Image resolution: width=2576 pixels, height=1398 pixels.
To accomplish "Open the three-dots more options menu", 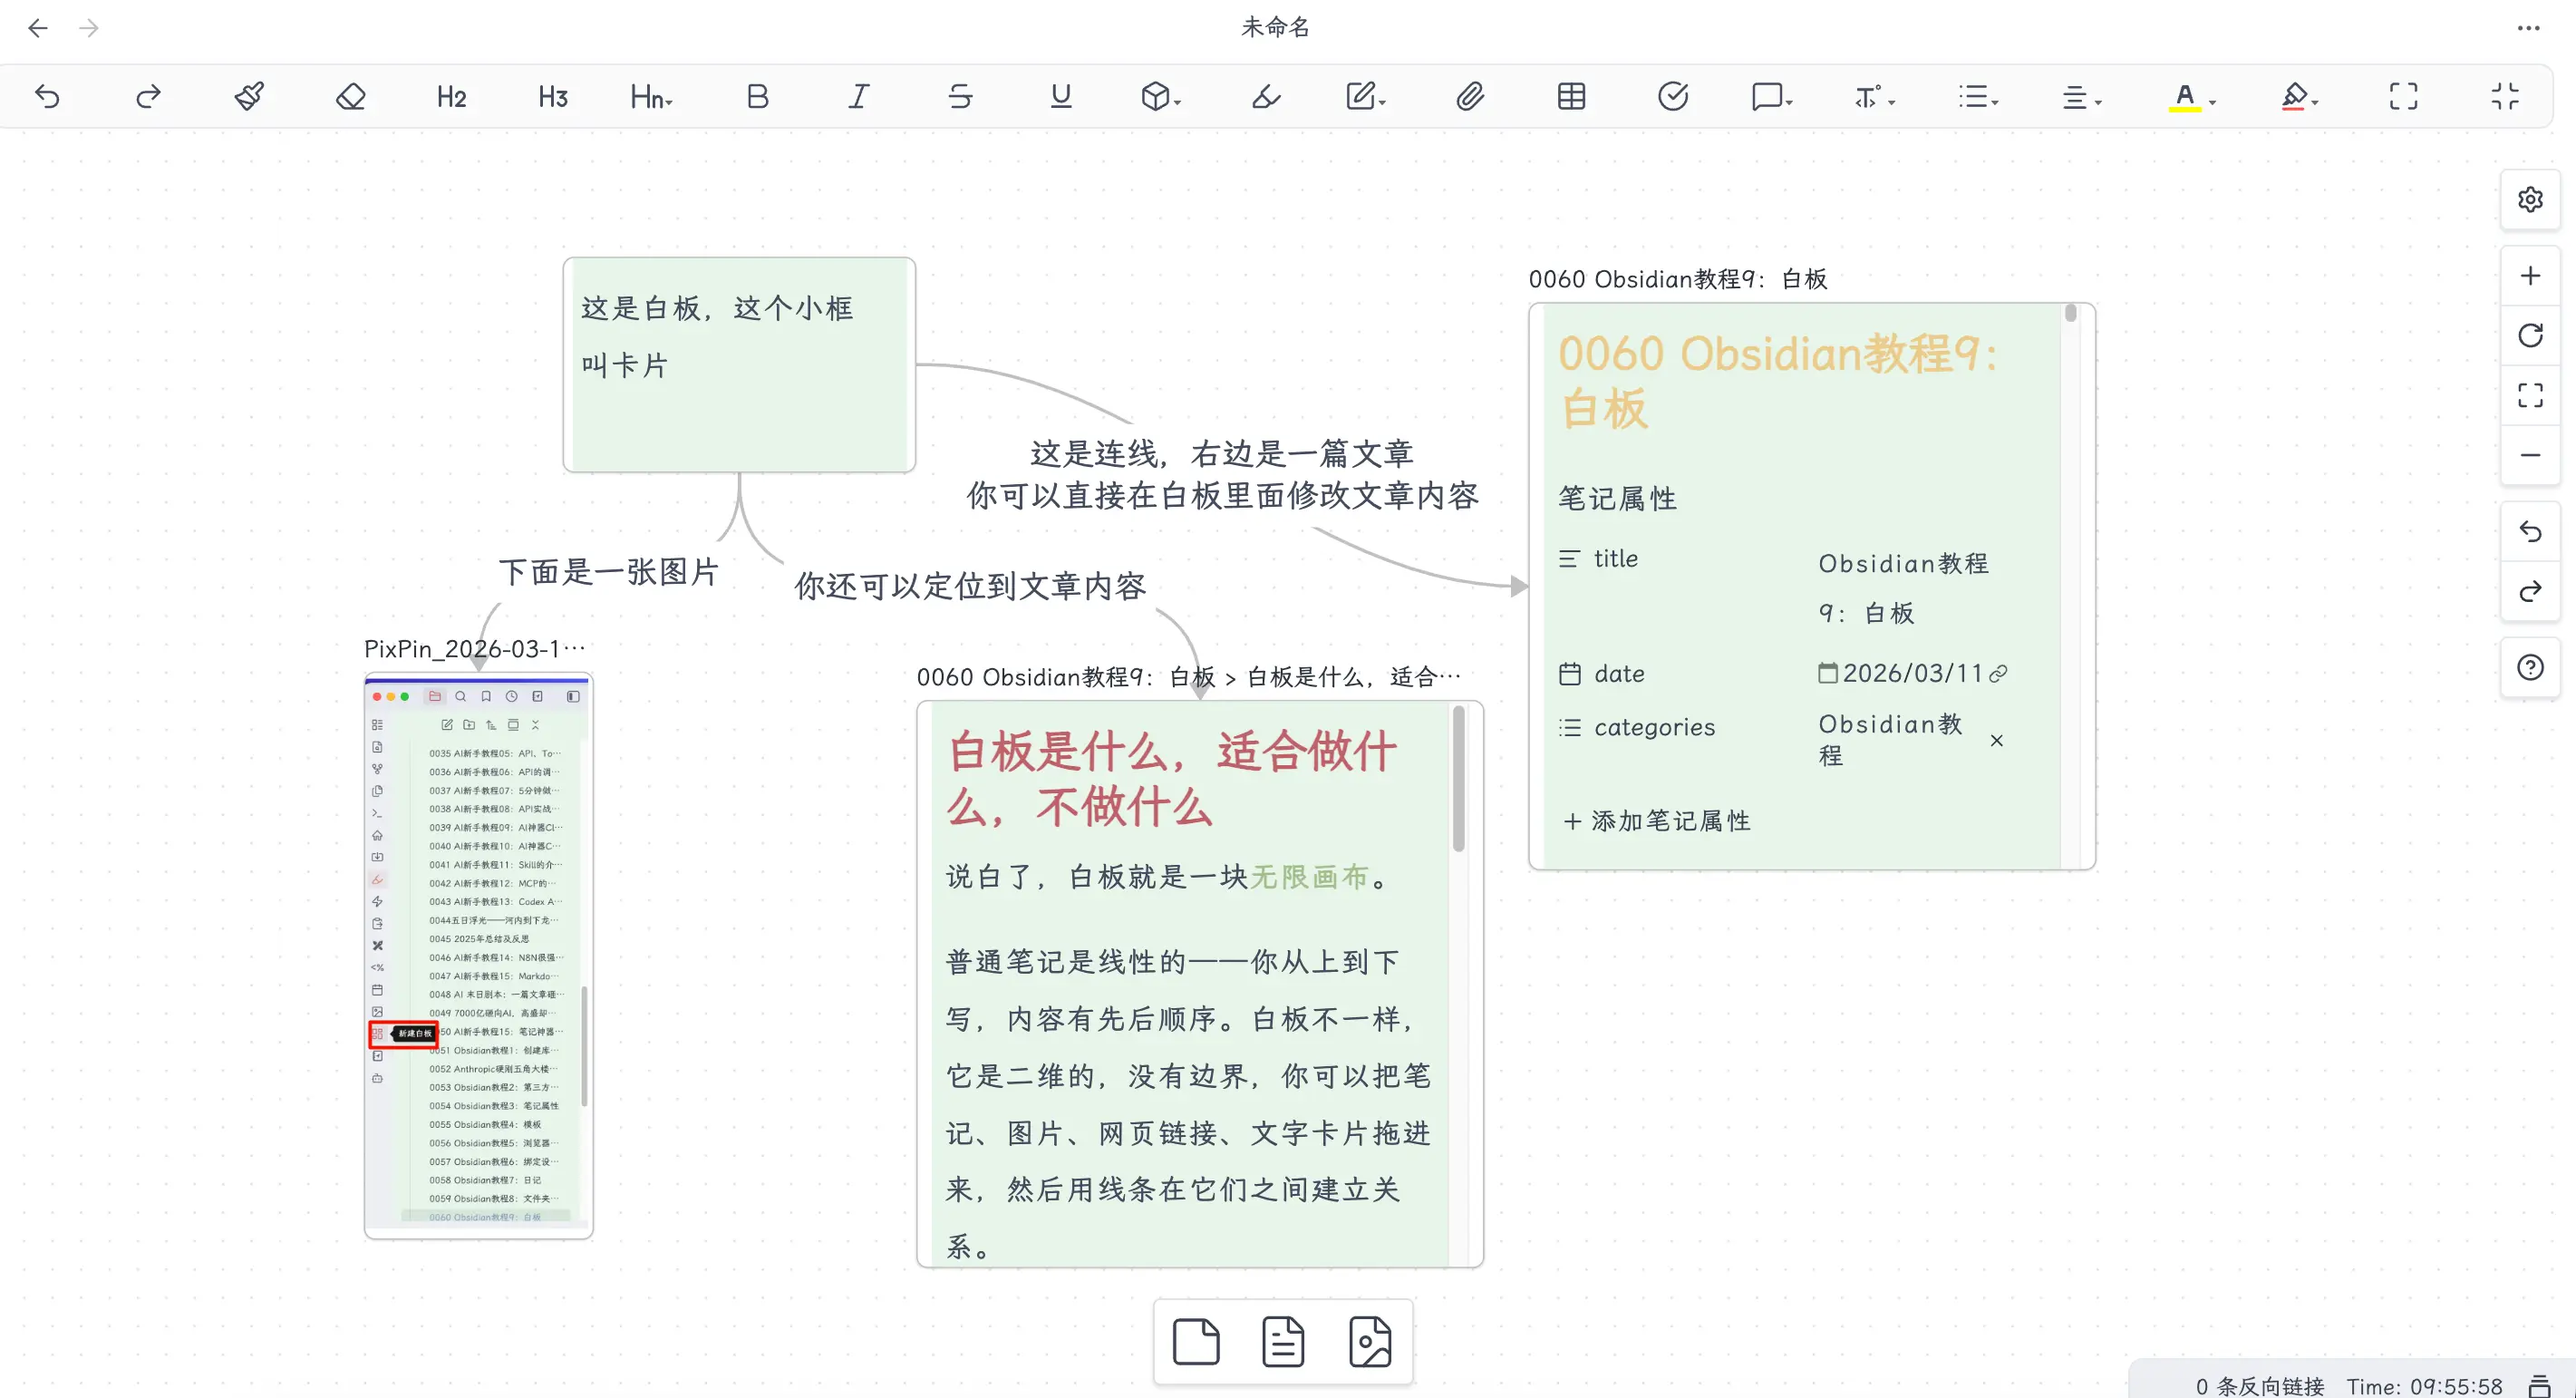I will pyautogui.click(x=2528, y=28).
